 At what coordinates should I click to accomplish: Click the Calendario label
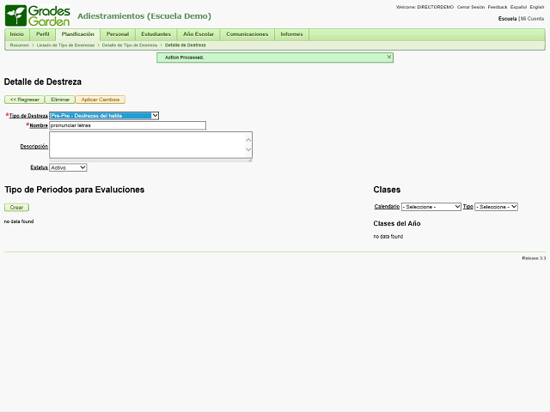click(x=387, y=206)
